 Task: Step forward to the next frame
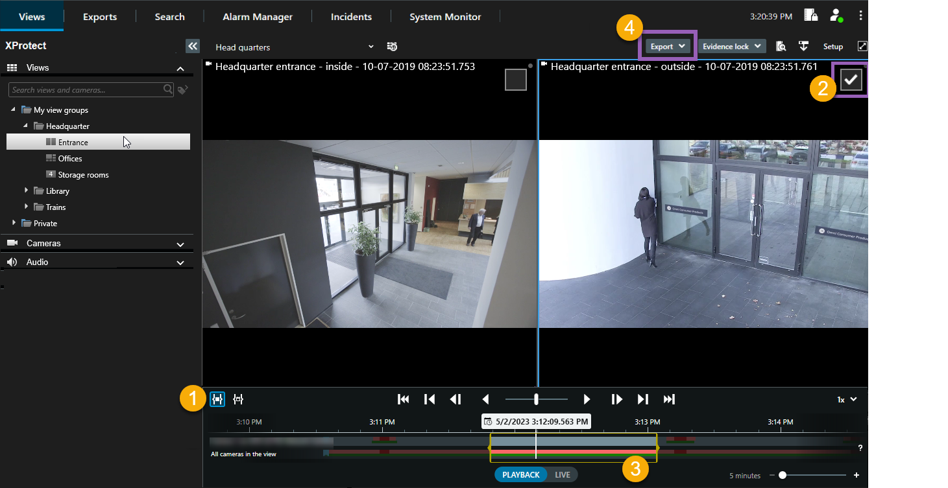[x=616, y=399]
